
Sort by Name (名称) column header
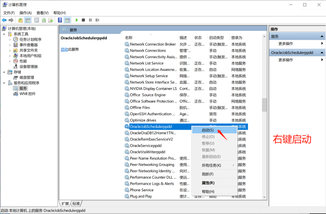pyautogui.click(x=150, y=38)
